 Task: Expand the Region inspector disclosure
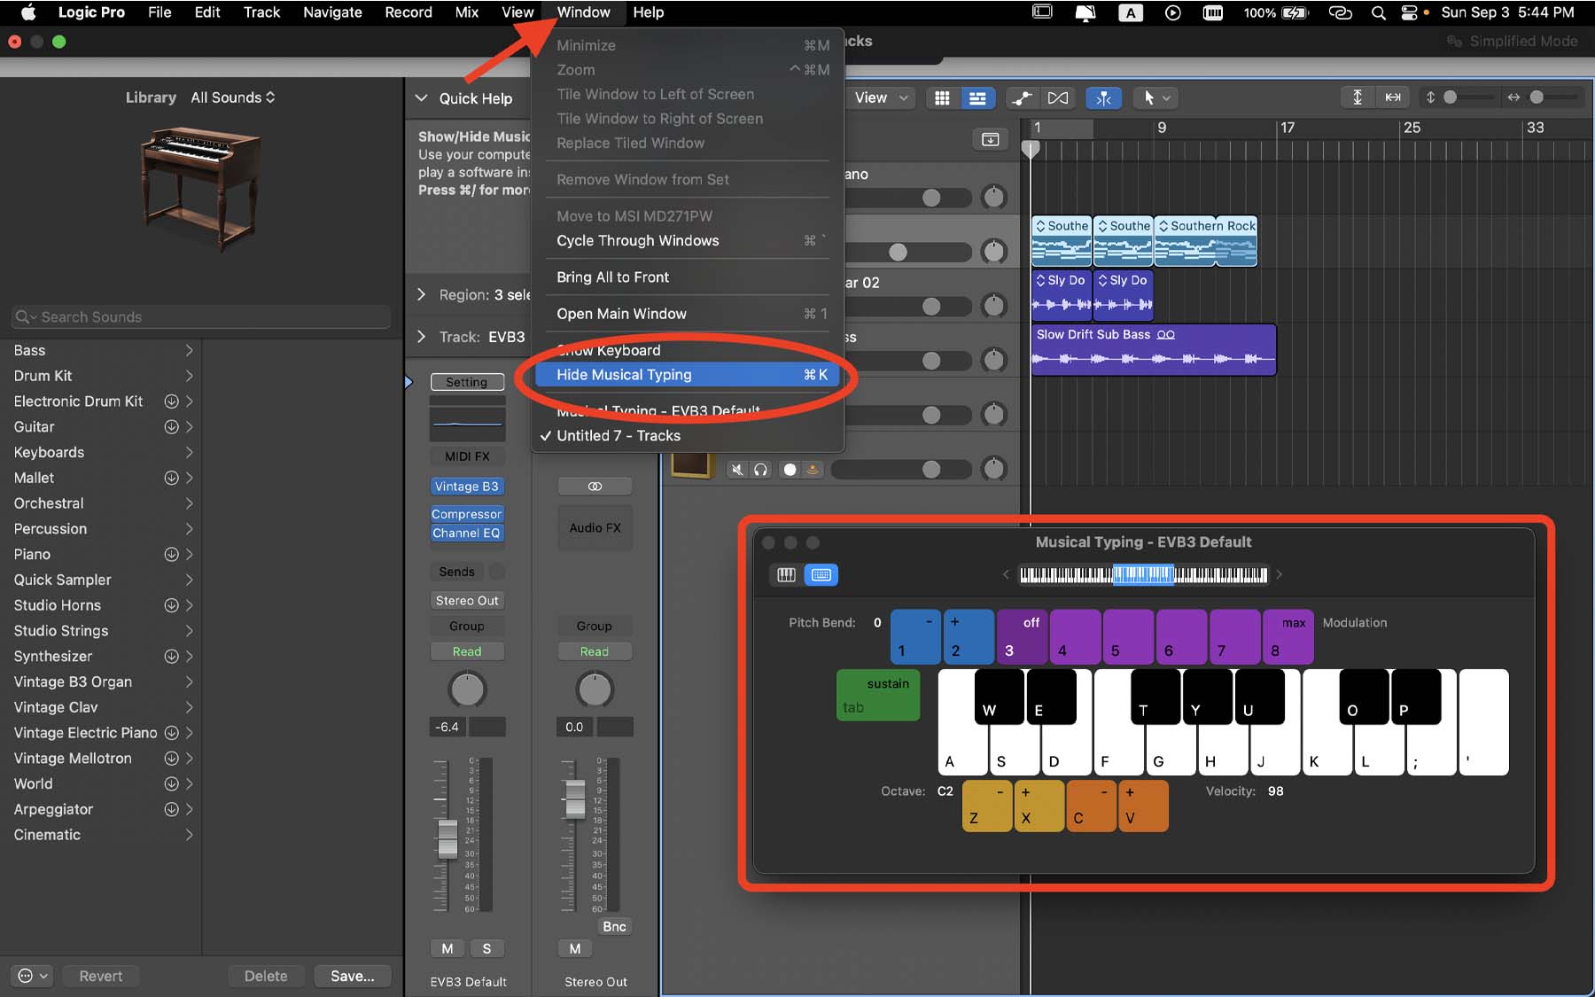coord(422,294)
